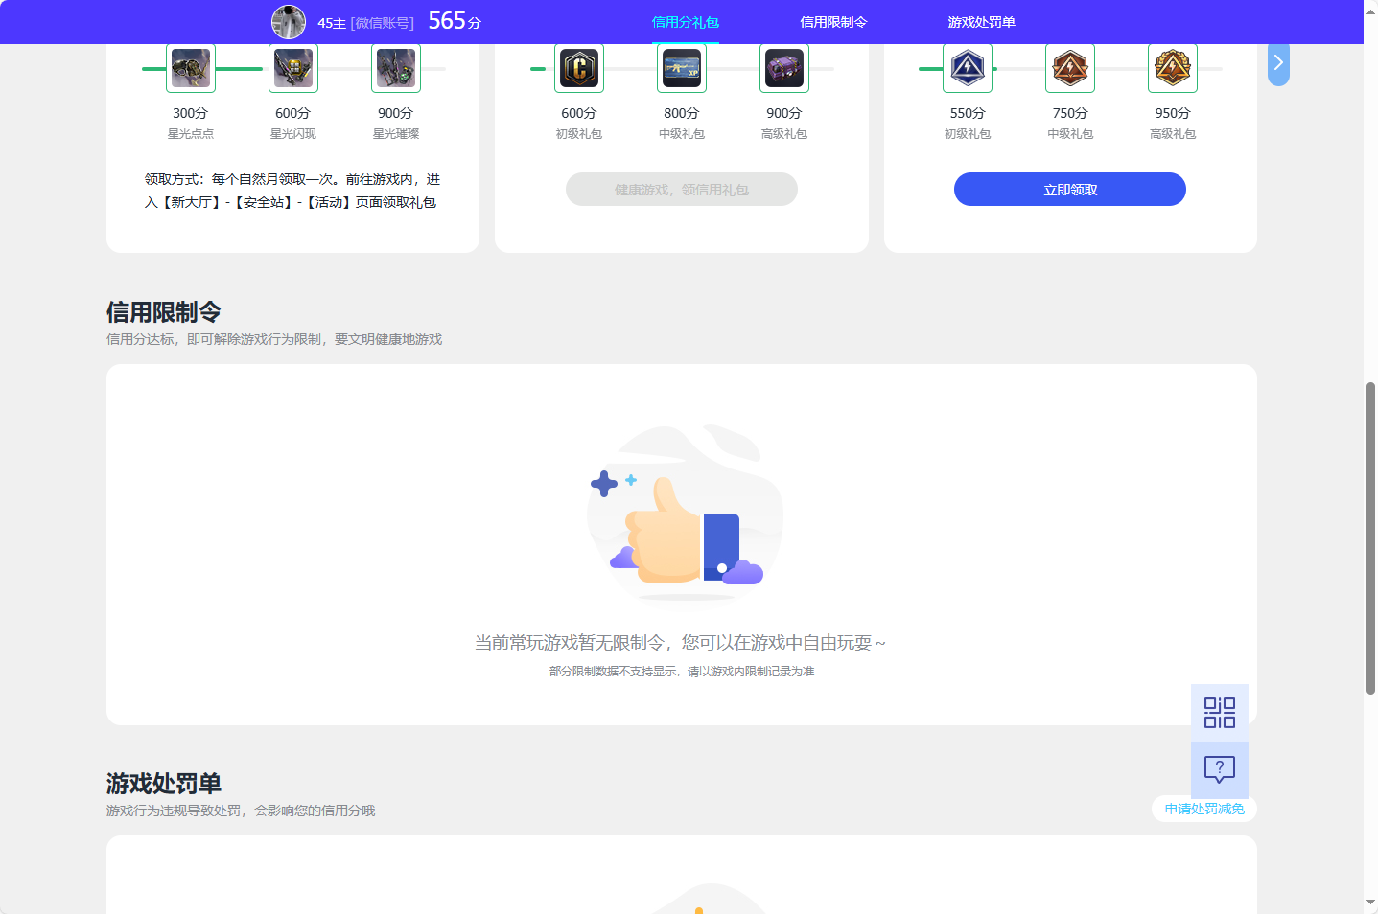Screen dimensions: 1378x914
Task: Open the QR code floating button
Action: (1220, 713)
